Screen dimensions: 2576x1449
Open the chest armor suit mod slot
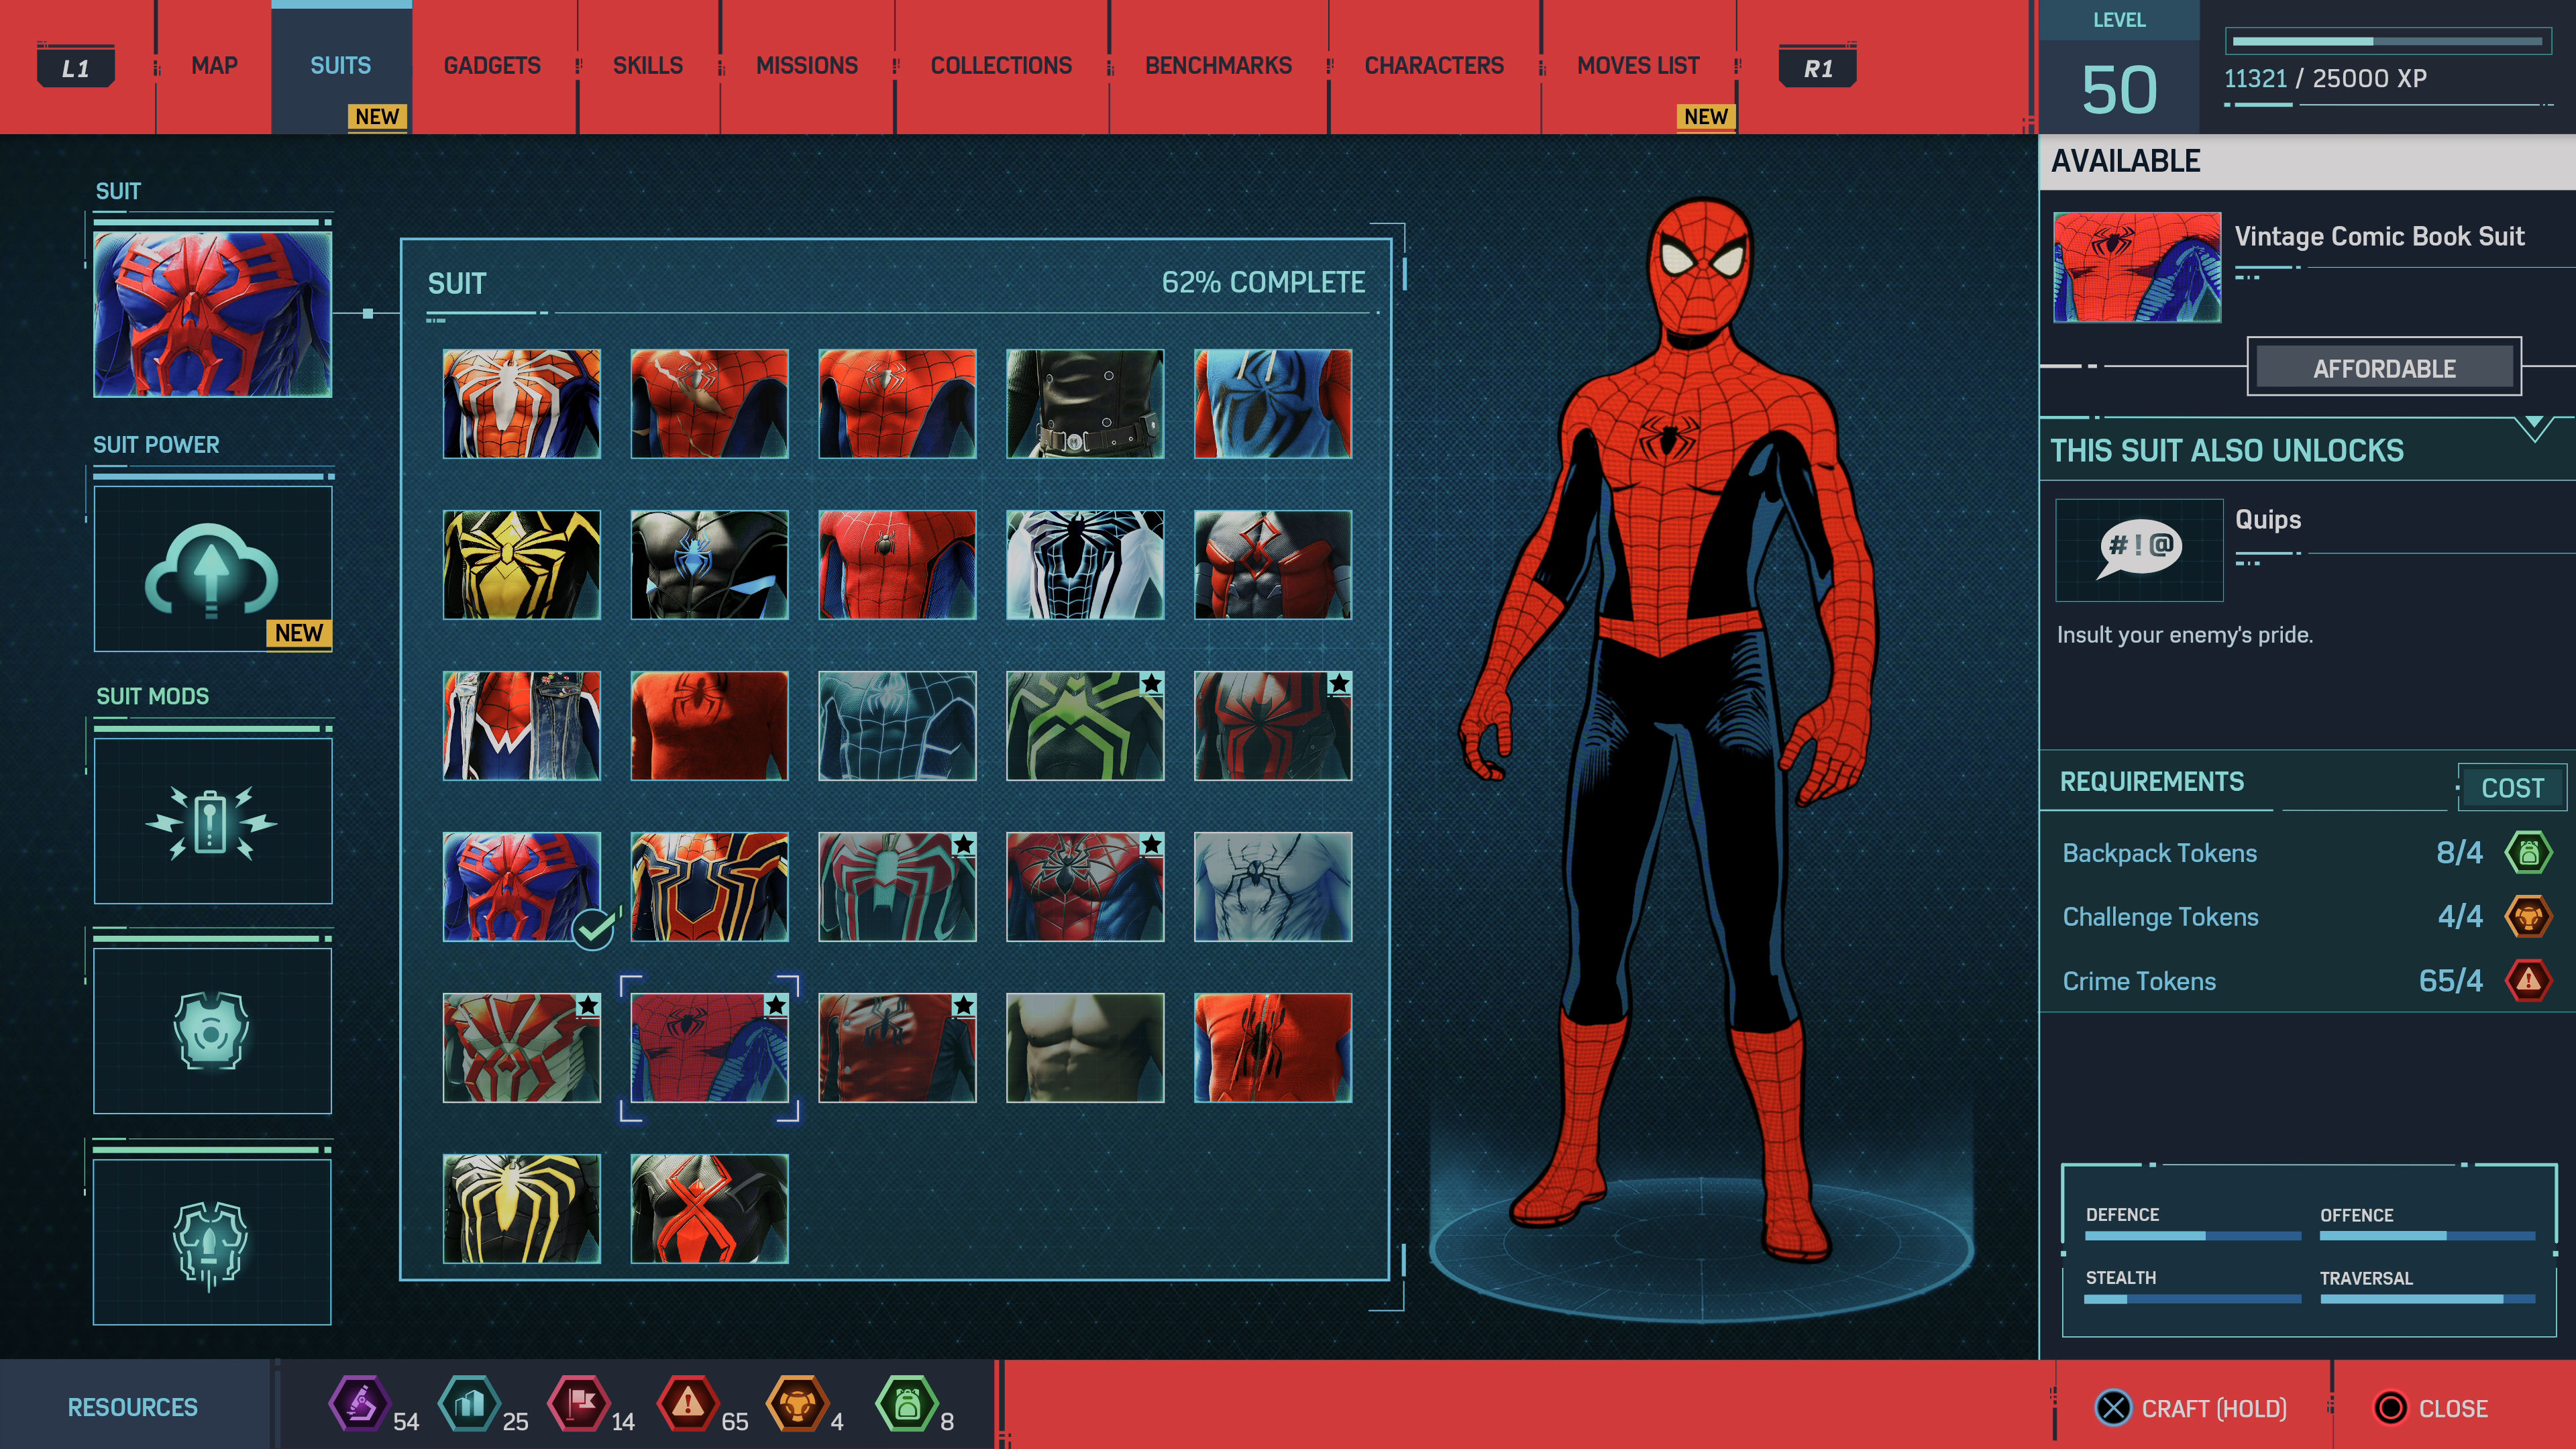coord(213,1031)
